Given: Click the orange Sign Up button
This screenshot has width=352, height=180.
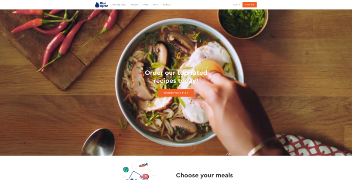Looking at the screenshot, I should click(249, 5).
